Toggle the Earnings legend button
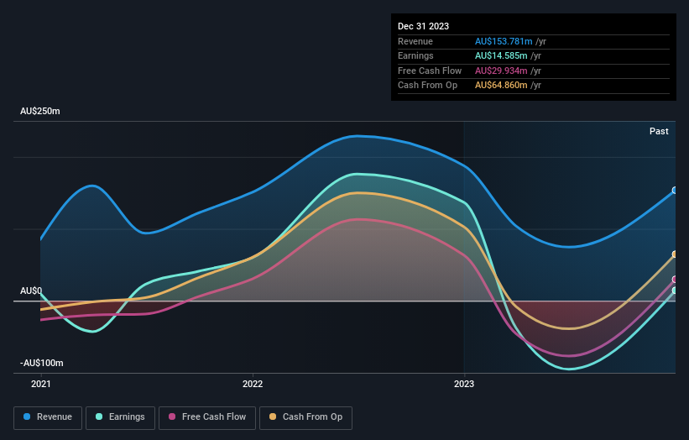689x440 pixels. pyautogui.click(x=120, y=417)
